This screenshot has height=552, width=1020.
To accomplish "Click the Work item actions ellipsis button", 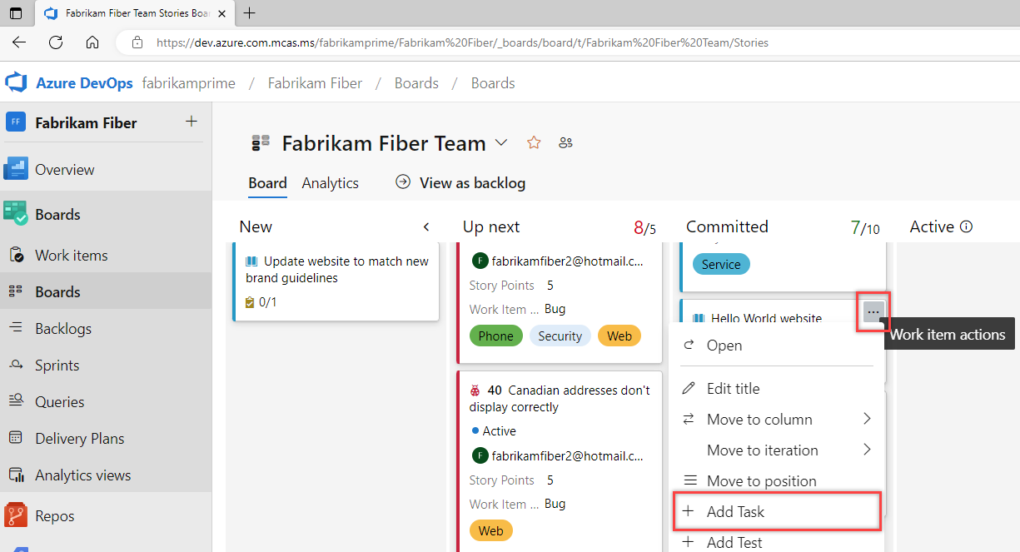I will (x=873, y=312).
